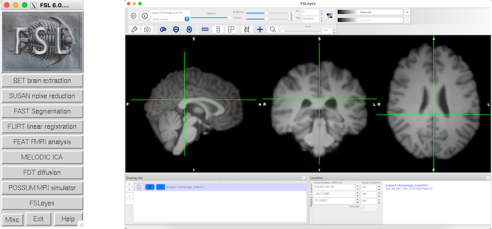Open FAST Segmentation in FSL window

pos(42,111)
